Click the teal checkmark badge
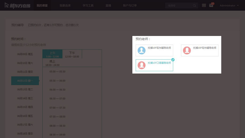 [x=173, y=60]
